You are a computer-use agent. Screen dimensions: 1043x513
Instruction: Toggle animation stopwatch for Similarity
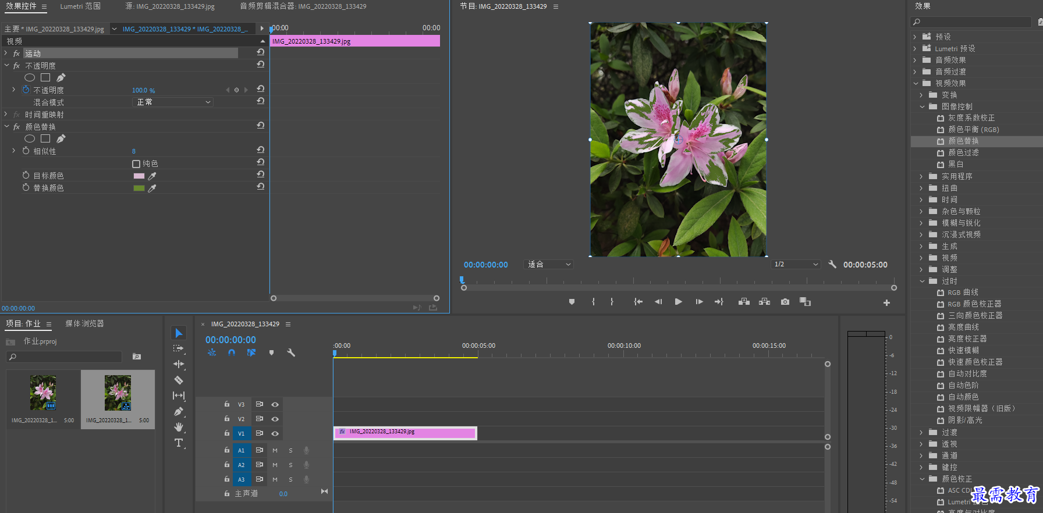[26, 151]
